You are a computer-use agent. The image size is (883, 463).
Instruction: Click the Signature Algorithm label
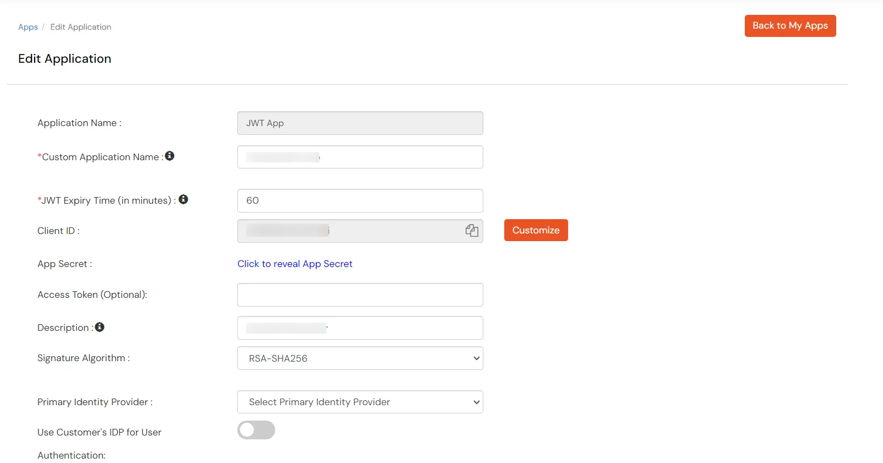tap(83, 358)
